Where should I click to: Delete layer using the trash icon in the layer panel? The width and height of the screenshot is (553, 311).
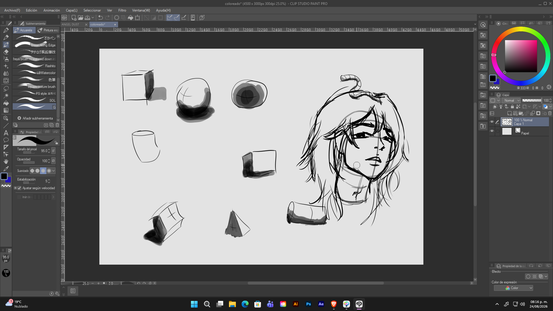coord(550,113)
